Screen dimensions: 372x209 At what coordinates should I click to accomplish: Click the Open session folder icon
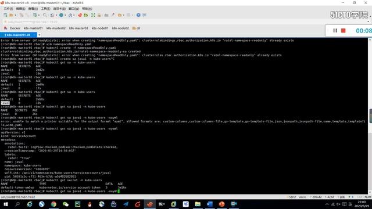tap(11, 15)
